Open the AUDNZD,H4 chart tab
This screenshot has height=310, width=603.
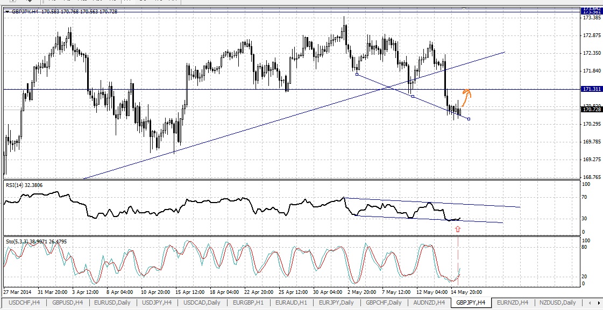(428, 302)
